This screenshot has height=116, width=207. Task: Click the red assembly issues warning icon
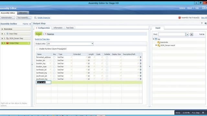pyautogui.click(x=180, y=18)
